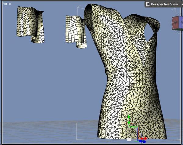This screenshot has width=183, height=145.
Task: Select the far-left sleeve mesh
Action: (30, 24)
